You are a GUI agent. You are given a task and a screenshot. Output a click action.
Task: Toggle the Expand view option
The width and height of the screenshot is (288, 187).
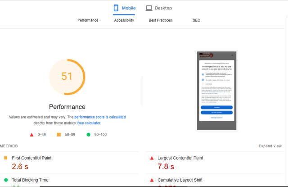[270, 146]
